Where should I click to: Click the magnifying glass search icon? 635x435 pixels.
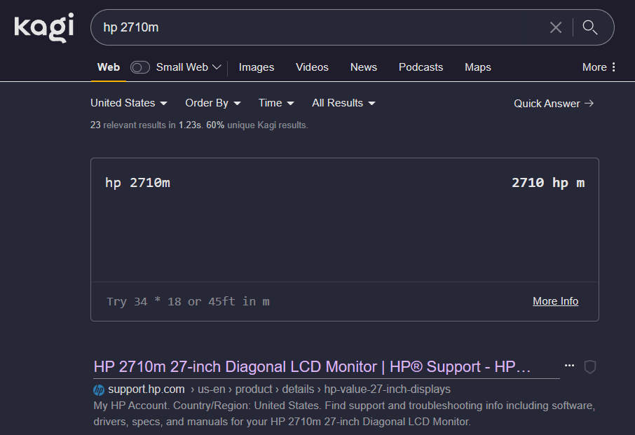click(590, 27)
